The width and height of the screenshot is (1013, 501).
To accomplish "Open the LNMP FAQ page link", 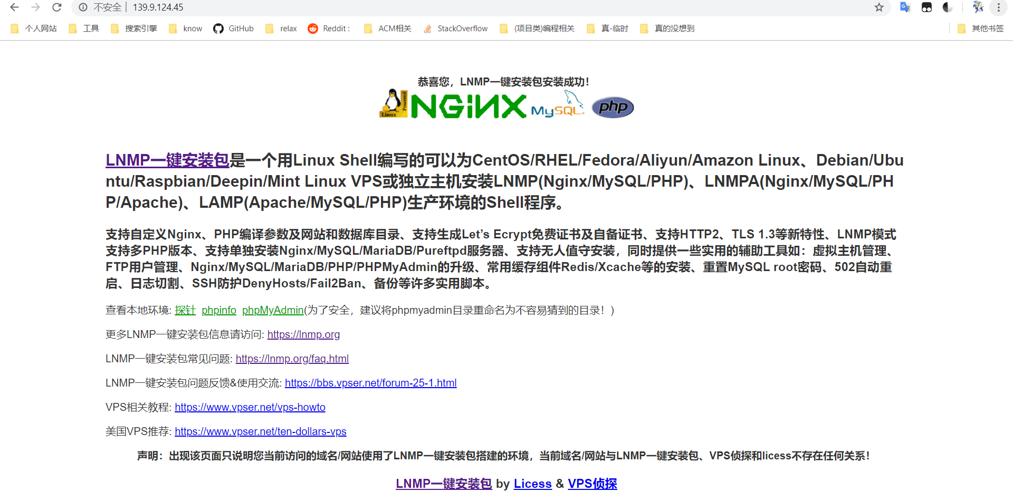I will click(x=292, y=359).
